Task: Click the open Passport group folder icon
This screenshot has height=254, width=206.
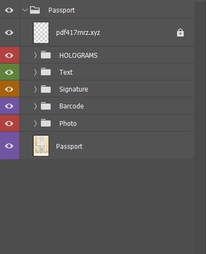Action: pyautogui.click(x=35, y=10)
